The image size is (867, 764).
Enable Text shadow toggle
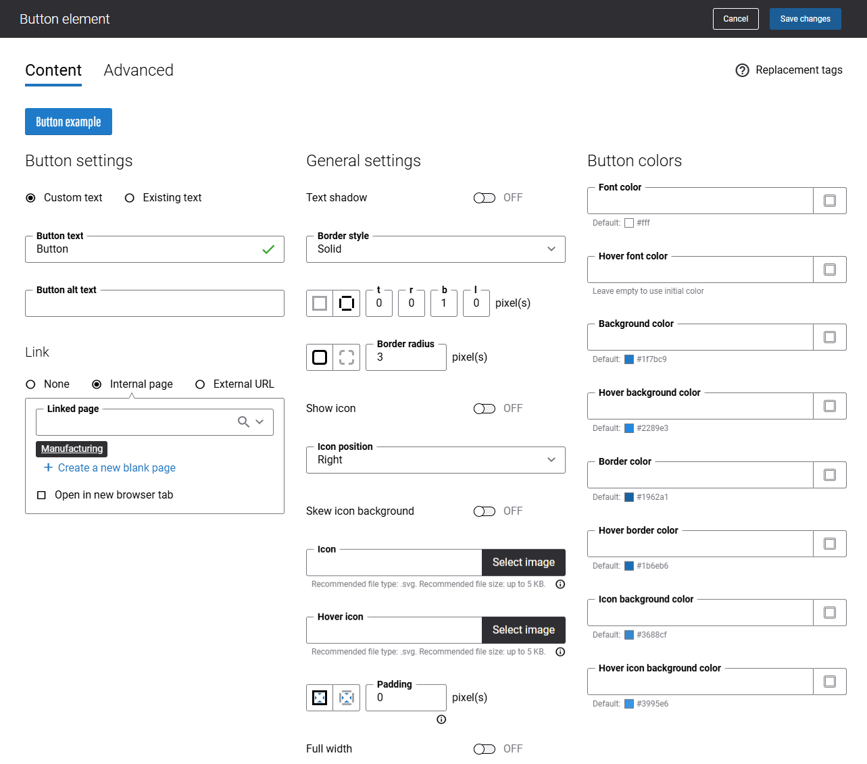[485, 198]
